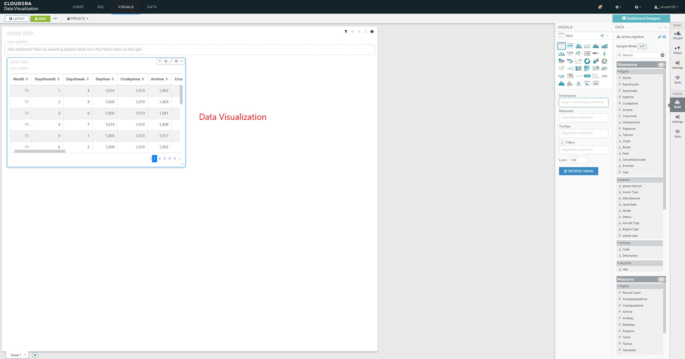Image resolution: width=685 pixels, height=359 pixels.
Task: Choose the Lines chart visual type
Action: click(587, 46)
